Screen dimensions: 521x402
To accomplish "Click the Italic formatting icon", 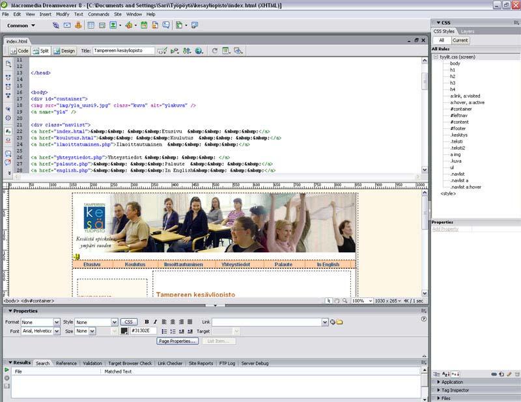I will [155, 322].
